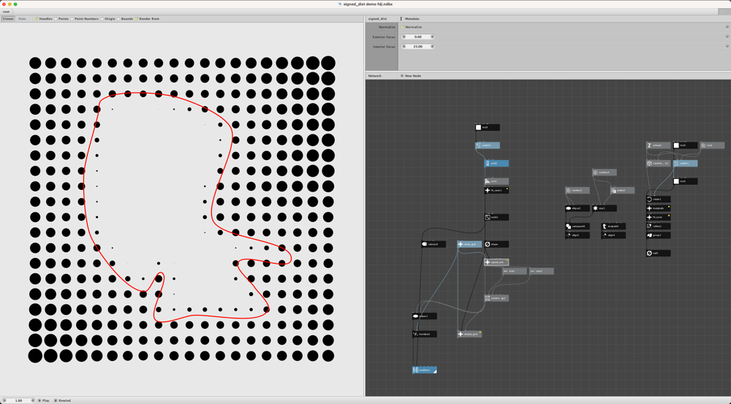This screenshot has width=731, height=404.
Task: Increase the Interior Focus value
Action: click(x=432, y=47)
